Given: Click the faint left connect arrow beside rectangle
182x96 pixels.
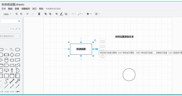Looking at the screenshot, I should (x=65, y=49).
